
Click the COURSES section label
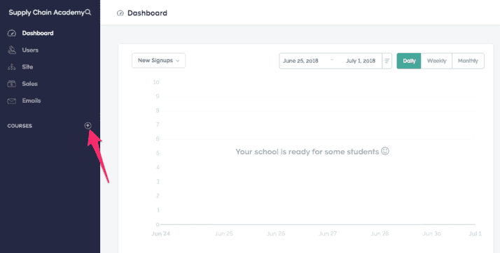20,126
